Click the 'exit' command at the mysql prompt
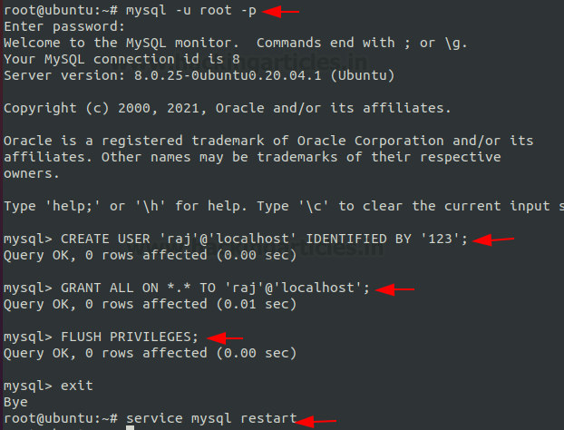The width and height of the screenshot is (564, 430). 76,386
